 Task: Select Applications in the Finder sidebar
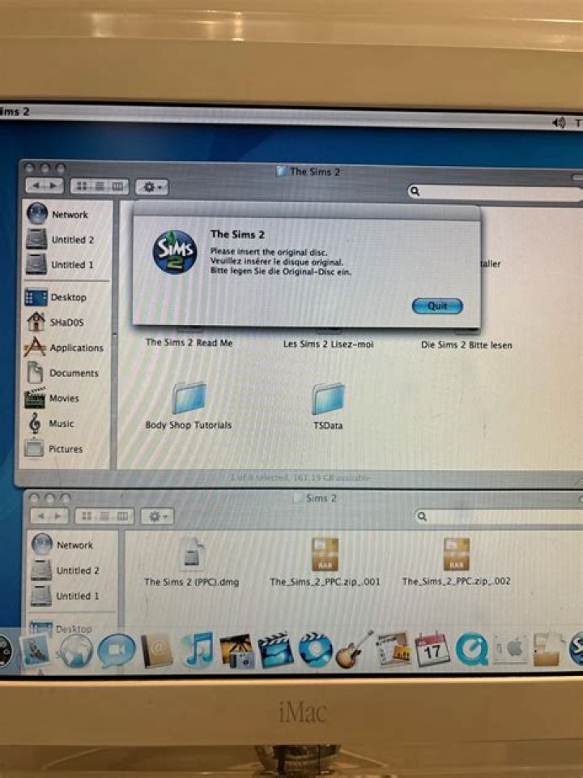click(76, 348)
